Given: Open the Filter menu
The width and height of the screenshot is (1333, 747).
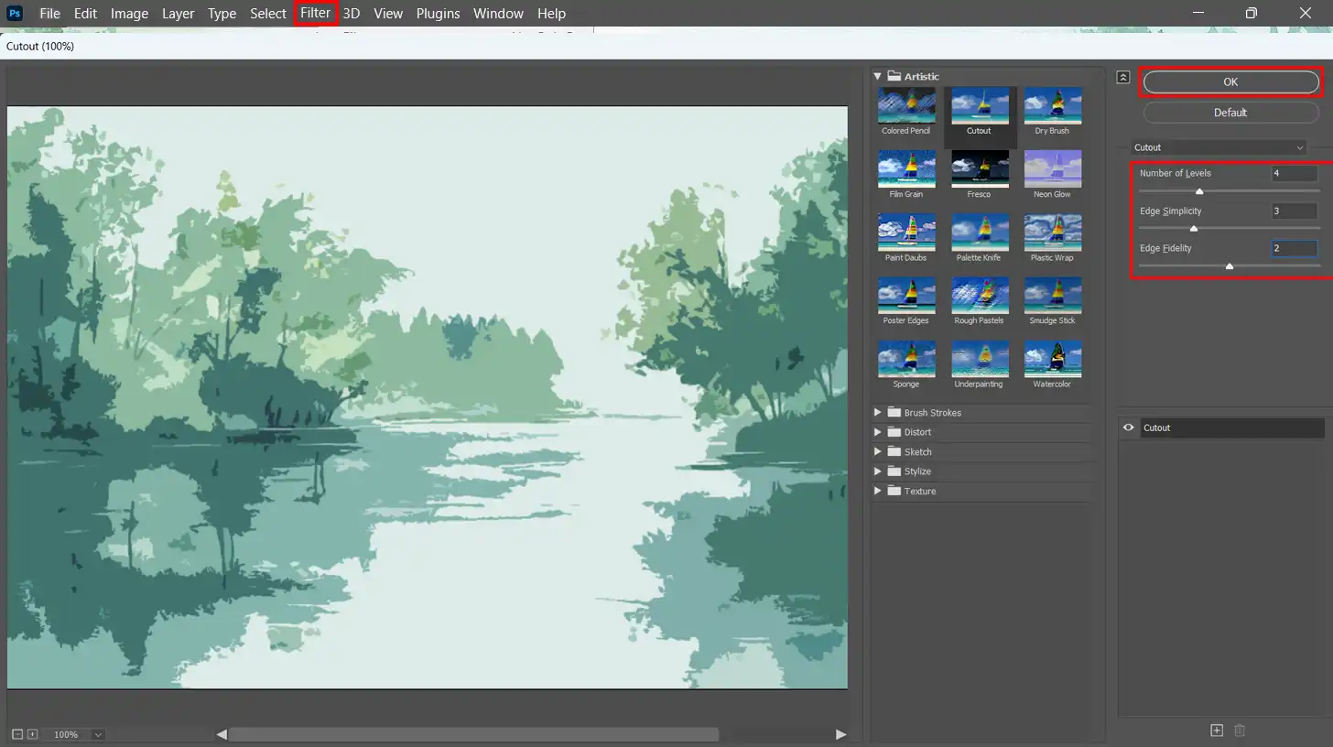Looking at the screenshot, I should [x=315, y=13].
